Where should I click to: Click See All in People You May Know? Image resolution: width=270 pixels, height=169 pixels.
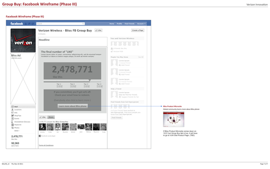pos(141,57)
